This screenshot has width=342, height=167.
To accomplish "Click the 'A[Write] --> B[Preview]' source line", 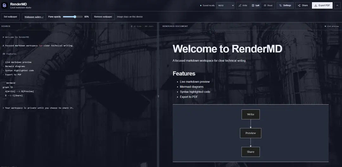I will tap(19, 91).
